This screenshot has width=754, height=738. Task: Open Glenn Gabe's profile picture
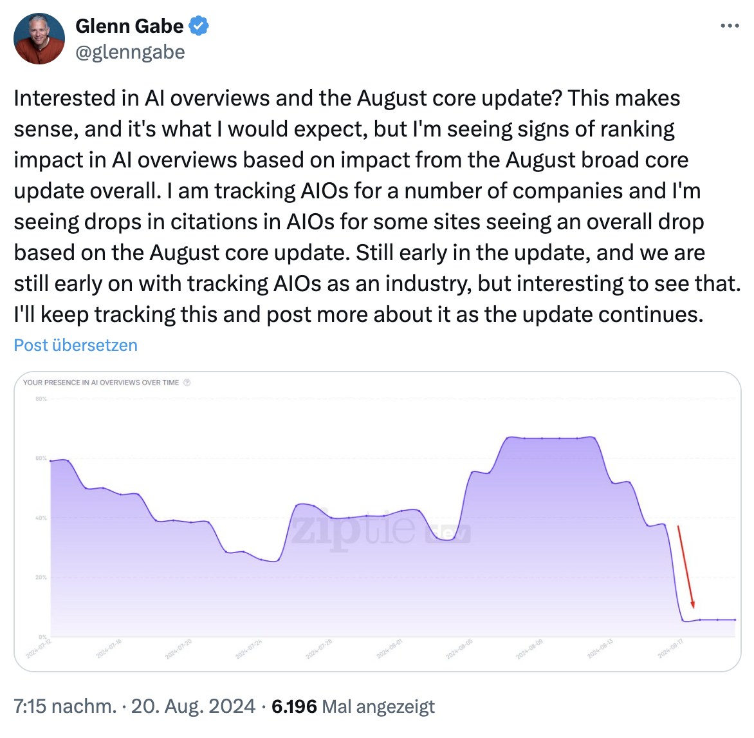click(39, 38)
